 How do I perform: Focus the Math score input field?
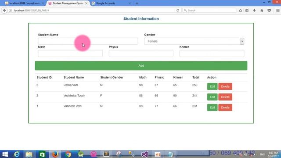click(x=70, y=54)
